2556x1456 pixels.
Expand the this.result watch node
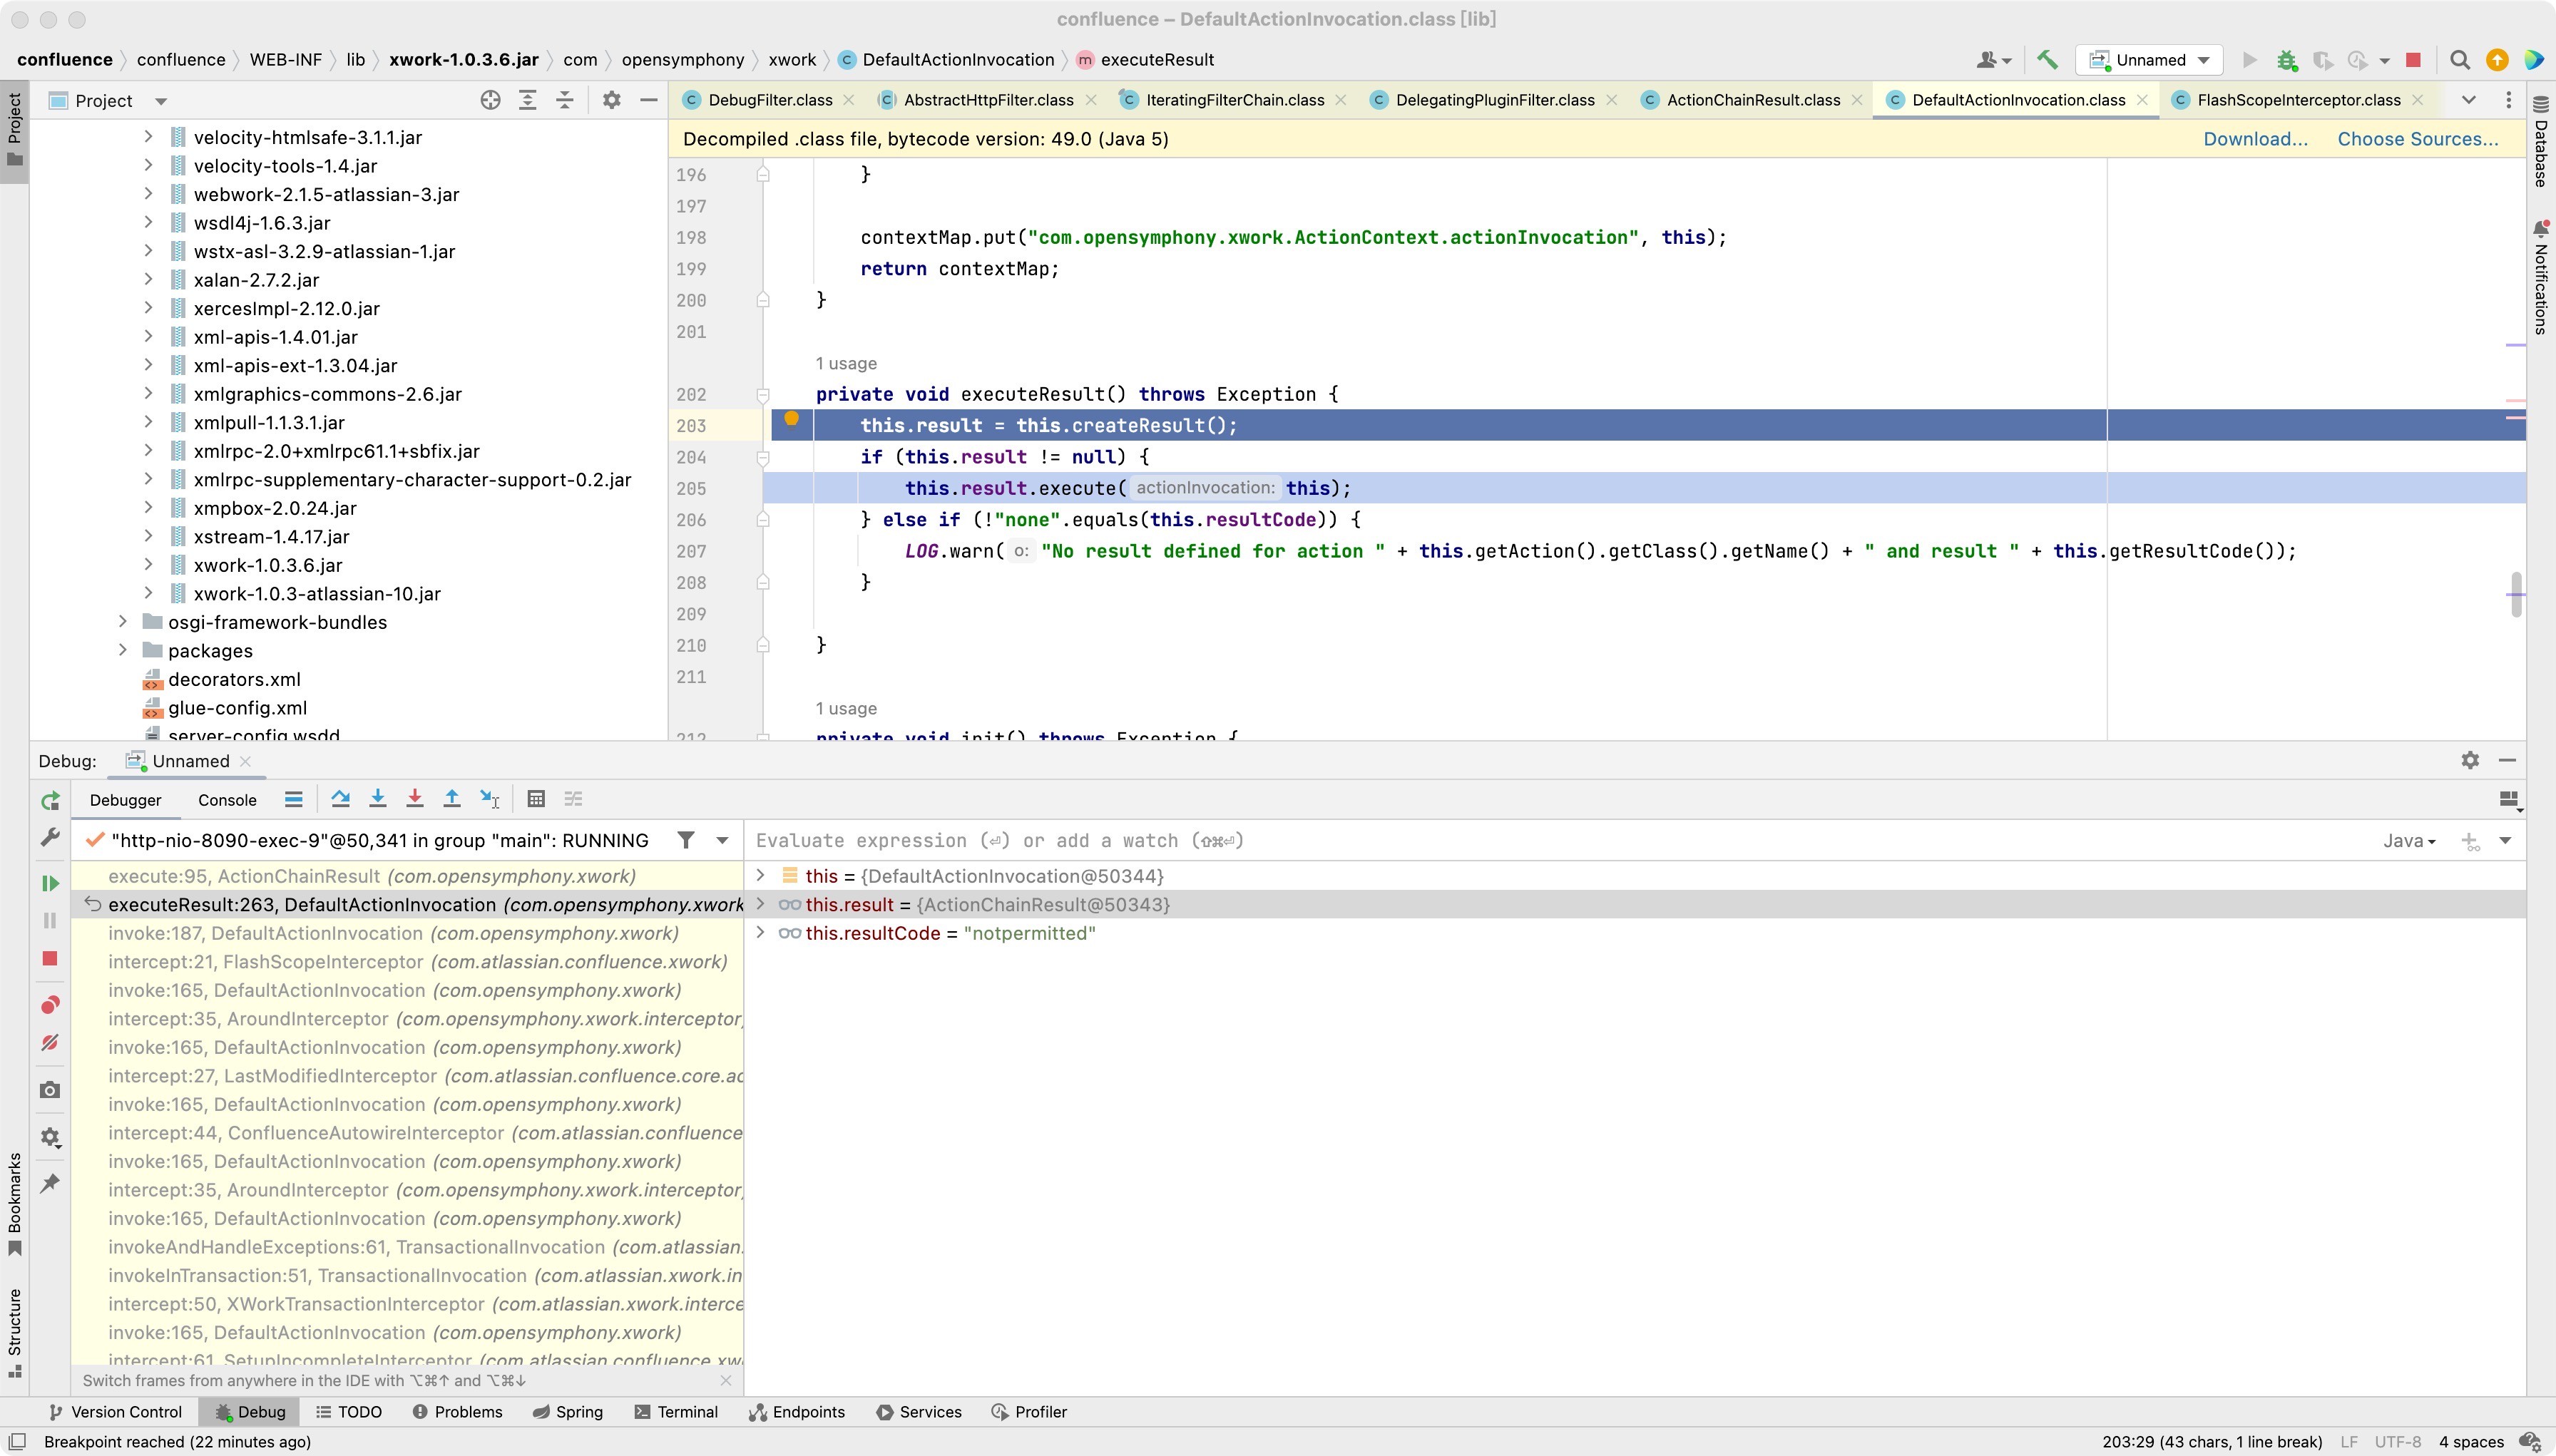(x=760, y=904)
